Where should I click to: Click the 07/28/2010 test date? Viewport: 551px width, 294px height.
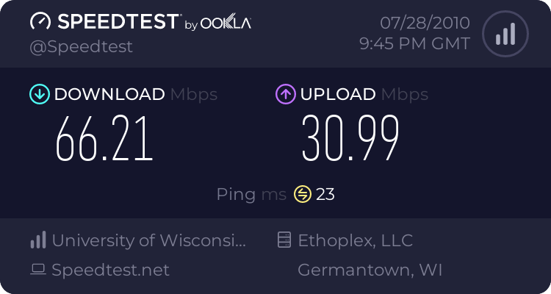coord(425,24)
